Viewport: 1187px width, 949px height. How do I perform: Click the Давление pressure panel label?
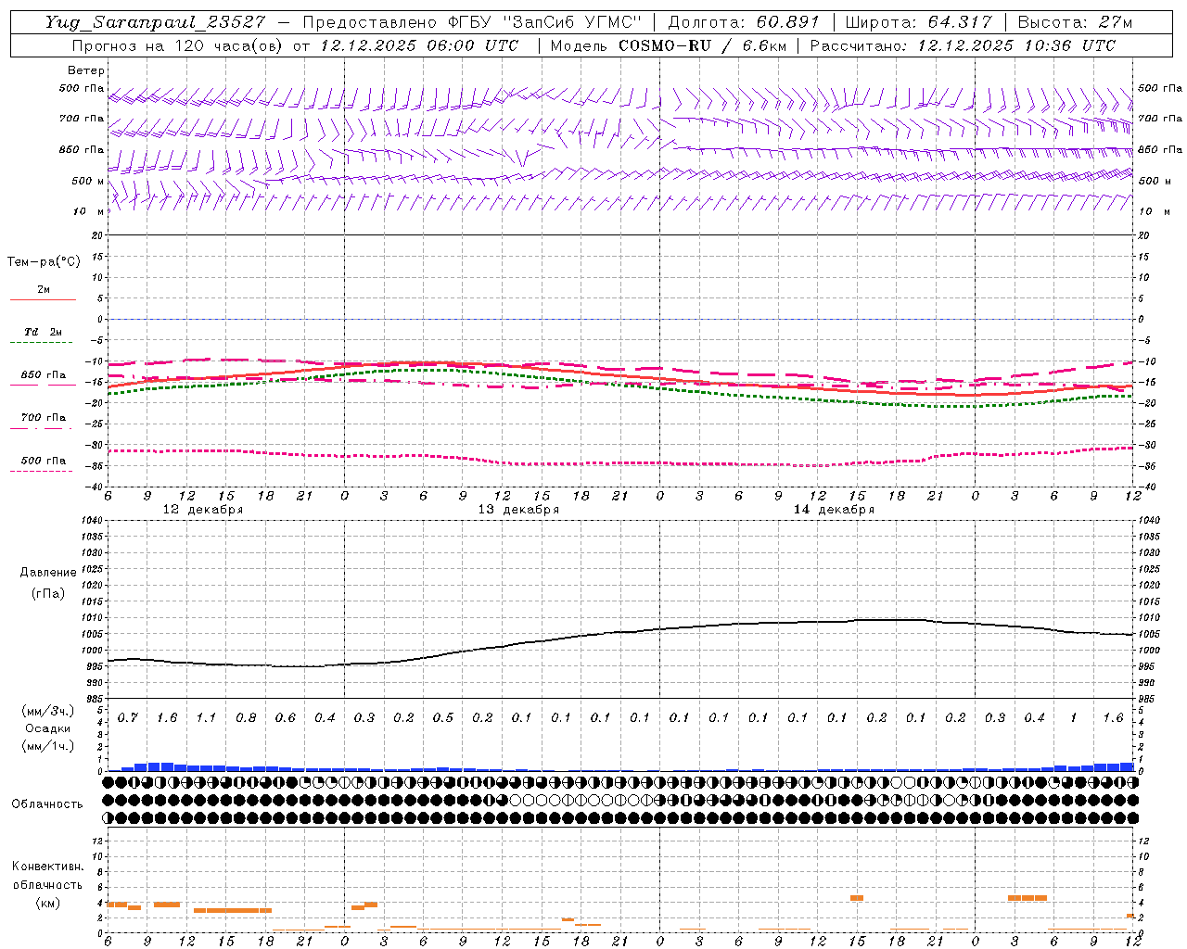pos(48,573)
